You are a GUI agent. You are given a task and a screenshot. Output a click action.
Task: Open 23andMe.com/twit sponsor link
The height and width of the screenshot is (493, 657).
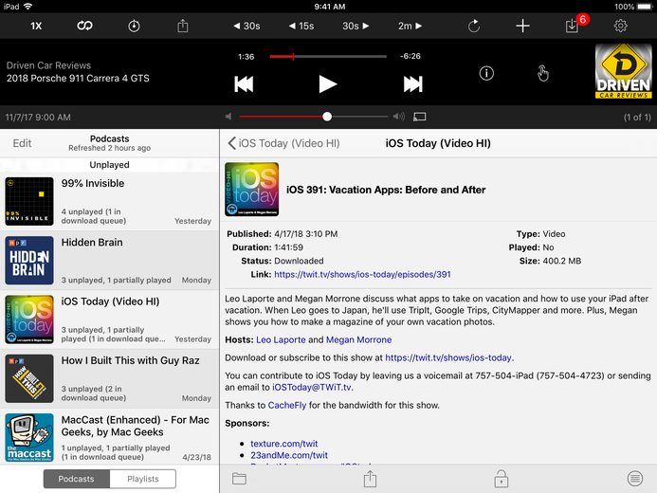pyautogui.click(x=289, y=455)
